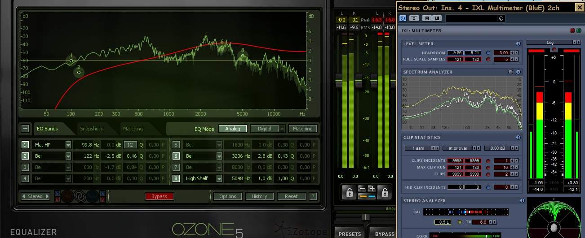This screenshot has height=238, width=585.
Task: Toggle EQ band 8 on or off
Action: point(176,178)
